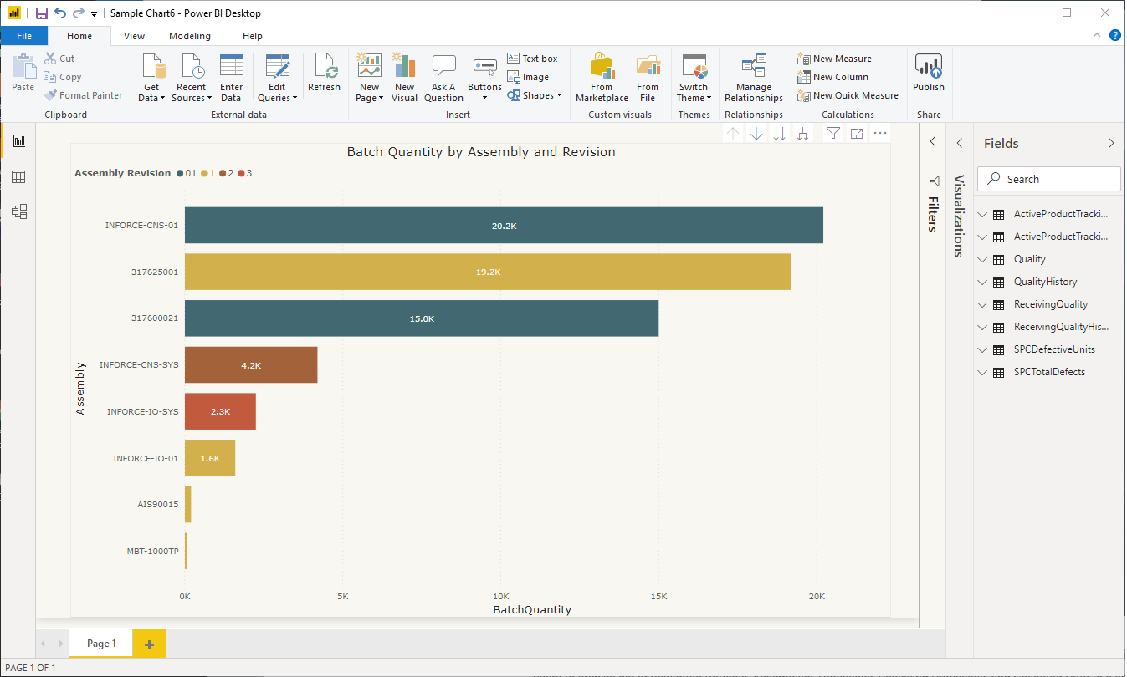
Task: Open the File menu
Action: pos(23,36)
